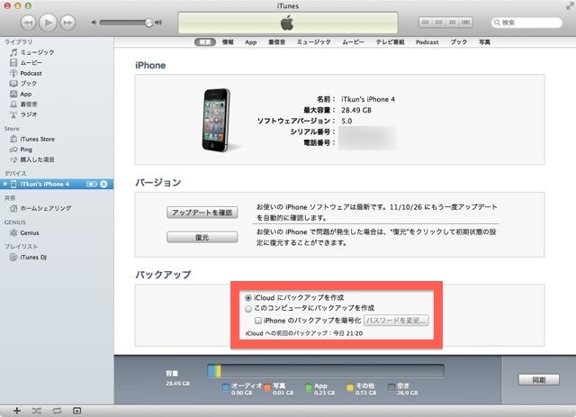Click the next track fast-forward button

pyautogui.click(x=67, y=23)
